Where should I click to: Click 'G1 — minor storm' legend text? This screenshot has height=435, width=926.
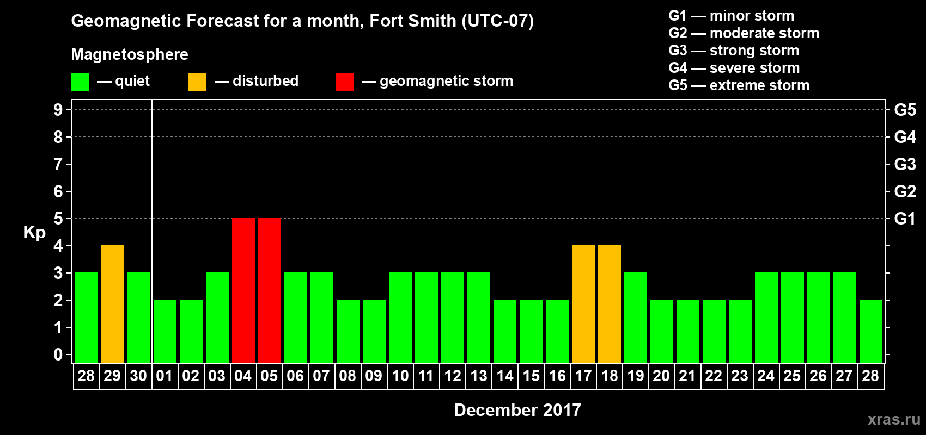[x=732, y=16]
